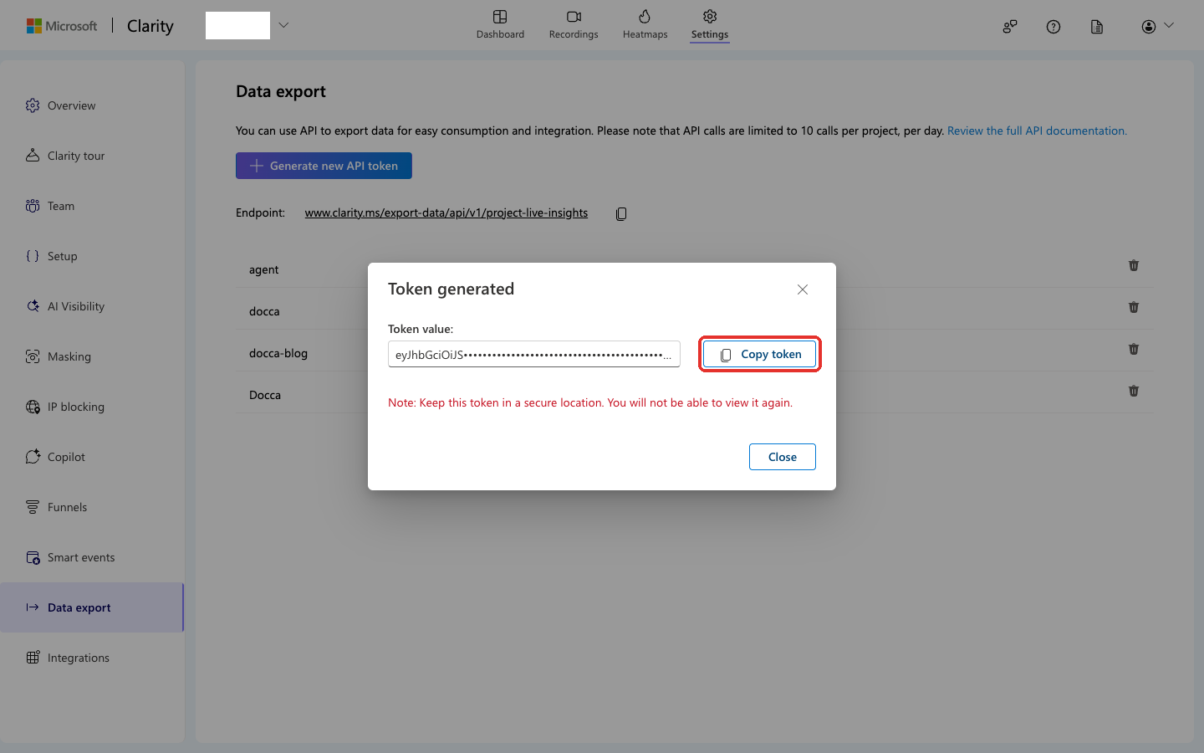Click the Data export page heading

281,91
